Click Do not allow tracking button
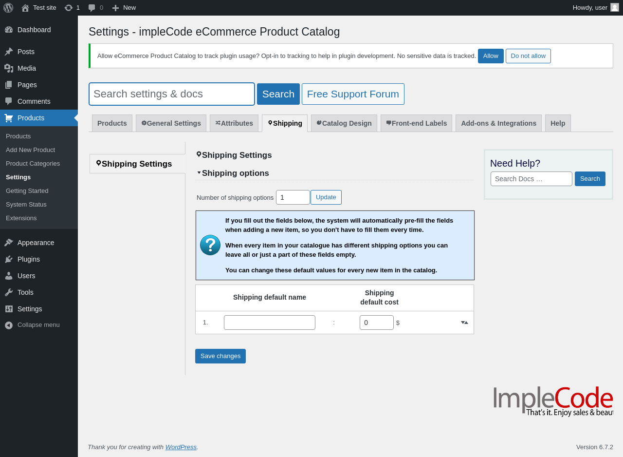 (528, 56)
